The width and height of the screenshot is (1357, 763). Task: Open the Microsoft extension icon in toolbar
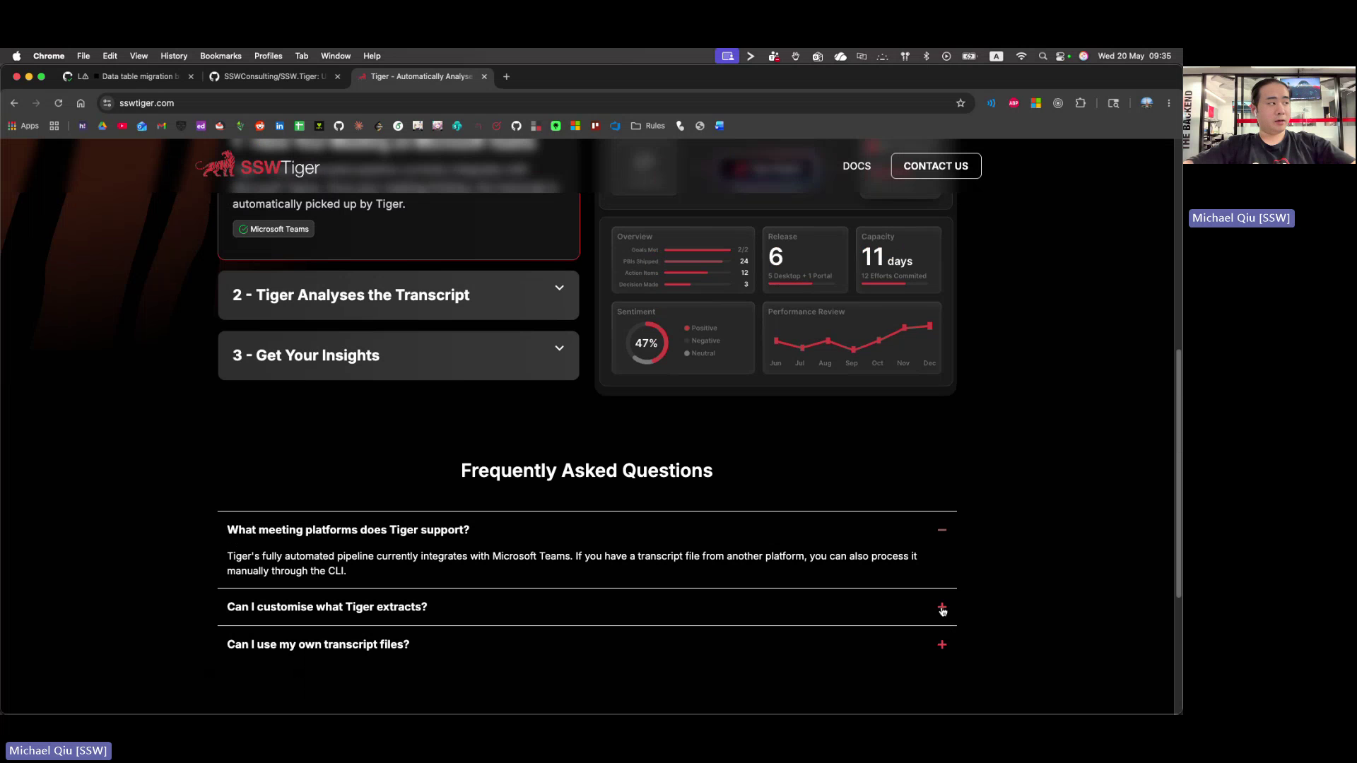(x=1035, y=103)
